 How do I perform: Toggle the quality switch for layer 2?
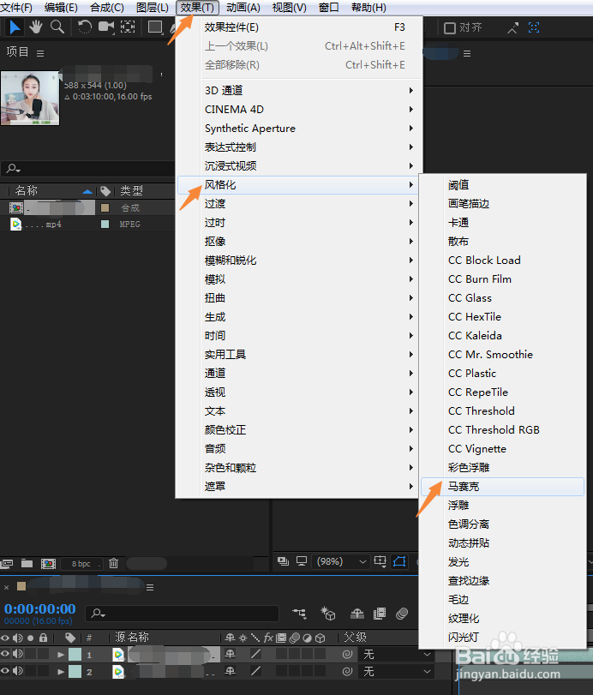coord(255,671)
